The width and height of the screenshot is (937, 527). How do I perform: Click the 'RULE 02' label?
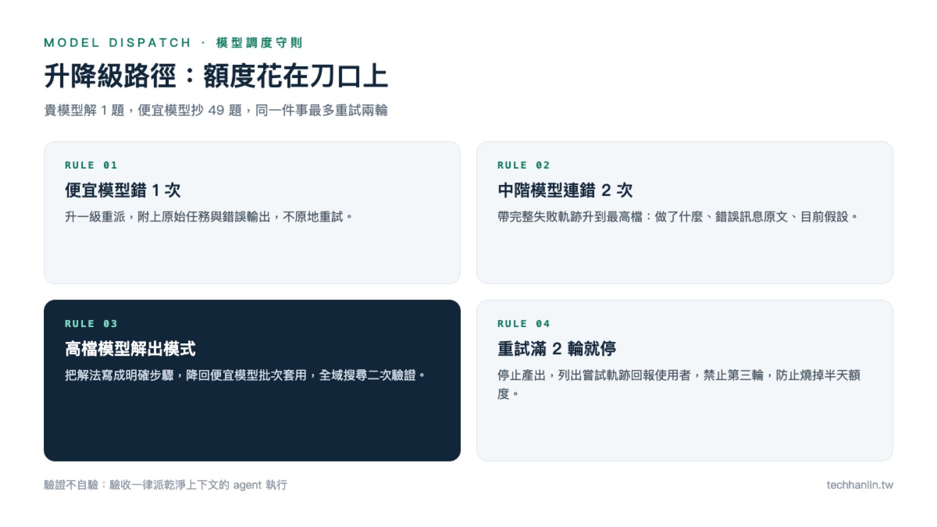point(524,165)
